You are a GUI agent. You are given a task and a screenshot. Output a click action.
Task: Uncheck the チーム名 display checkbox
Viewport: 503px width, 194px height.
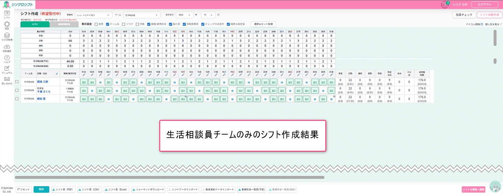108,24
